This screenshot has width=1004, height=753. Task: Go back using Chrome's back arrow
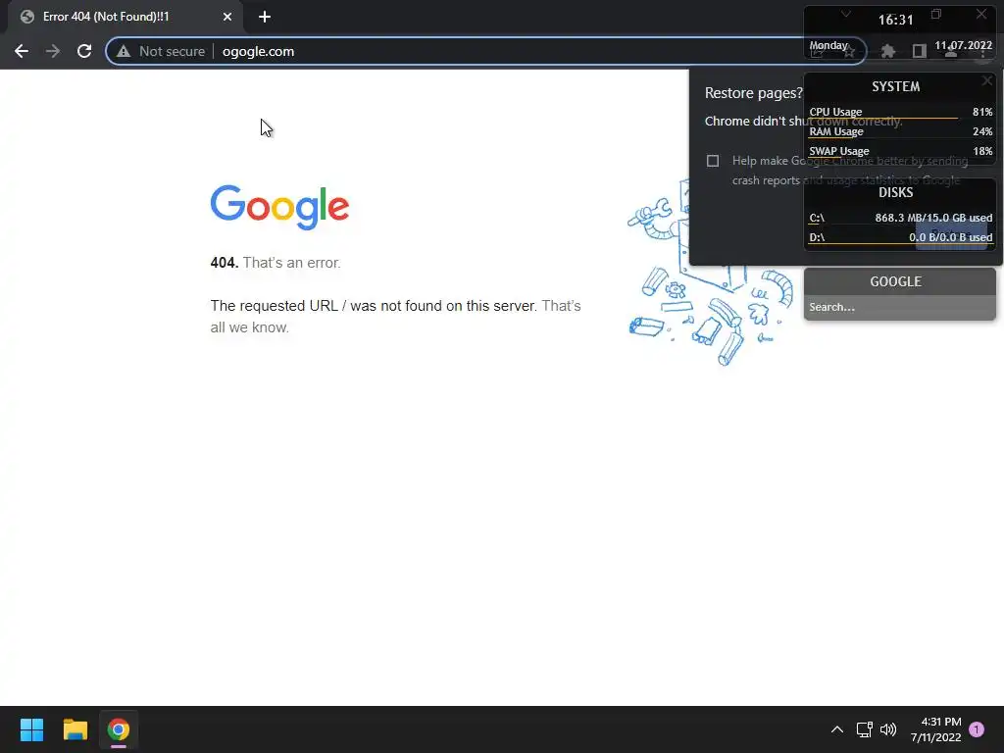coord(22,51)
